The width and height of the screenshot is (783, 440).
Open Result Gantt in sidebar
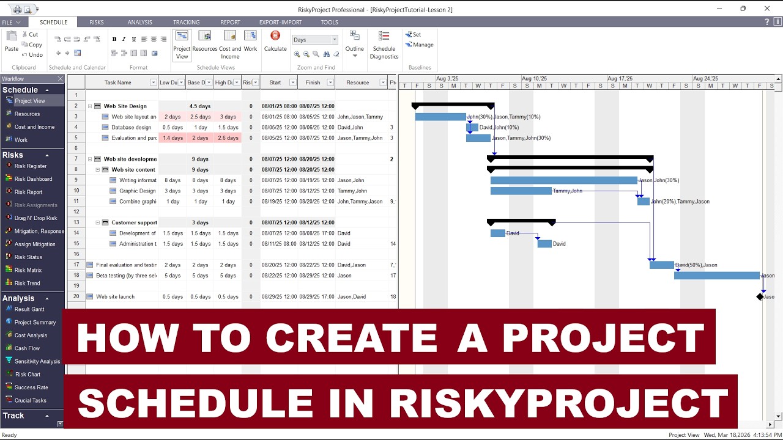[29, 309]
